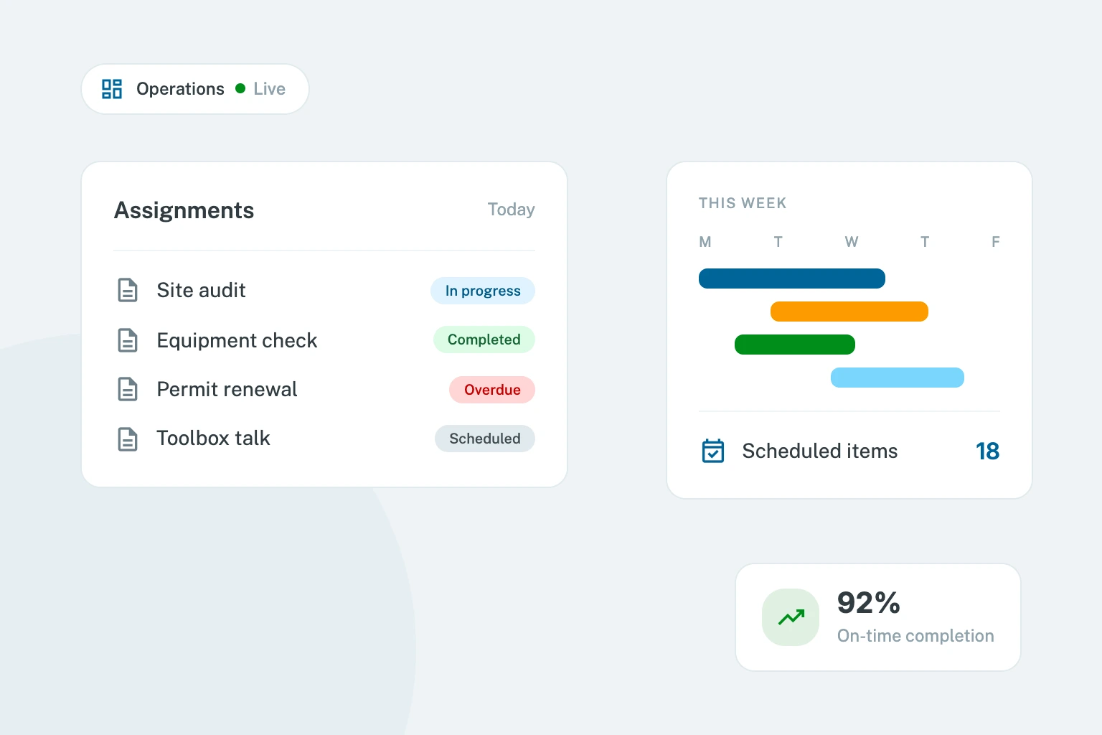This screenshot has width=1102, height=735.
Task: Open the Site audit assignment
Action: [x=324, y=290]
